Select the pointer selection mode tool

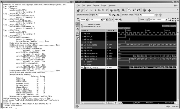pos(134,10)
